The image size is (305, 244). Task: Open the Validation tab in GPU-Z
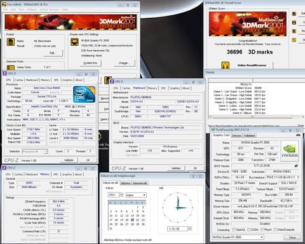249,135
